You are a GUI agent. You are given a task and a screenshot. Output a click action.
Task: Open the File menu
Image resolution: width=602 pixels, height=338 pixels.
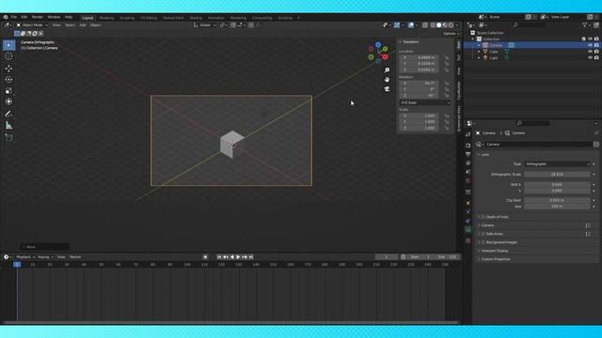coord(14,17)
